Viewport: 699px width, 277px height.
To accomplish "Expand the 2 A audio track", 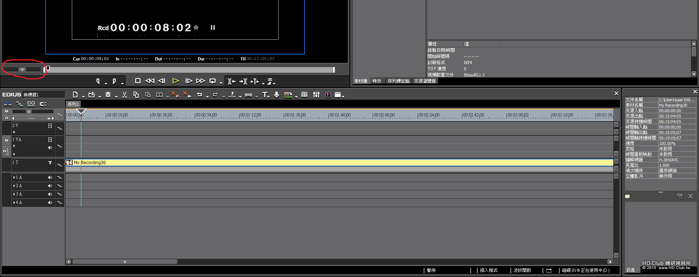I will pyautogui.click(x=14, y=186).
